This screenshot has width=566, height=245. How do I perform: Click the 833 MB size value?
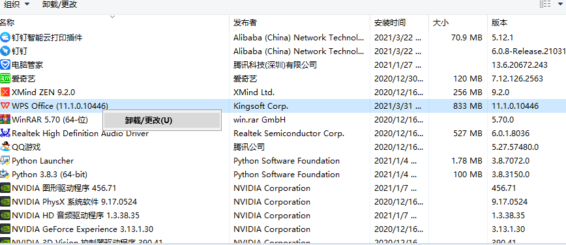pos(468,106)
